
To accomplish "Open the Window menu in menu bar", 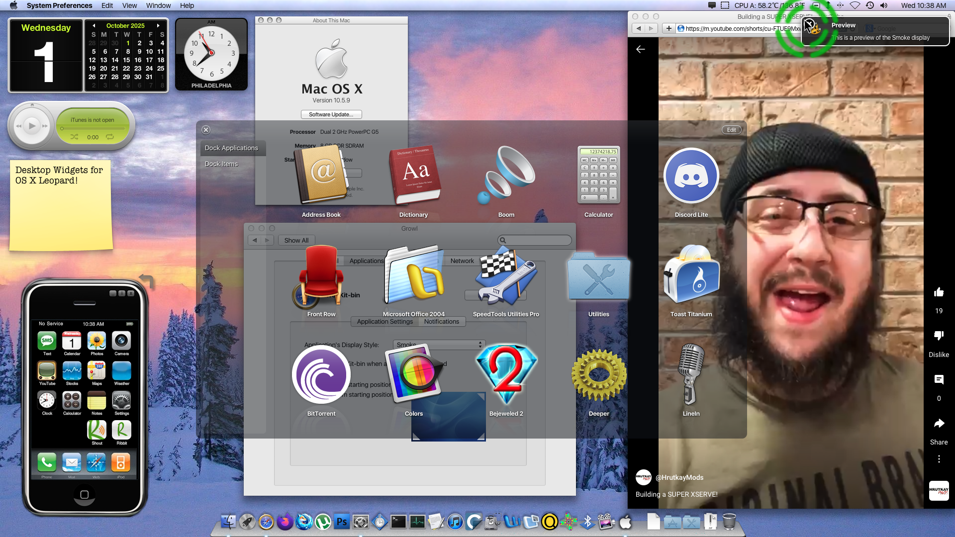I will point(158,5).
